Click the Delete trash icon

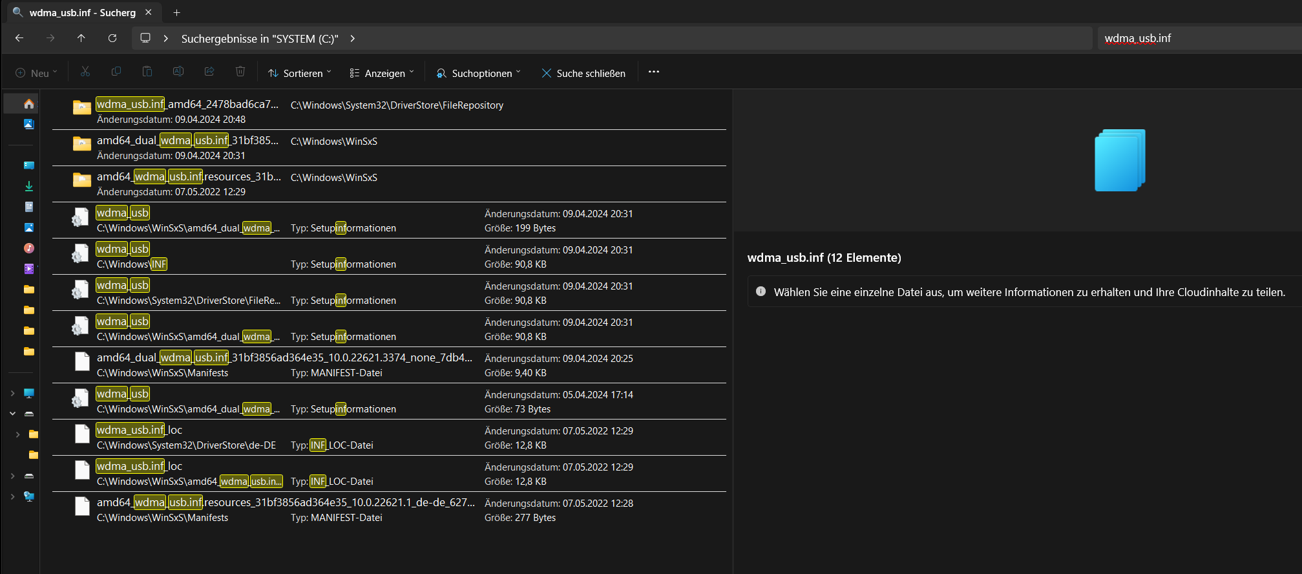(x=240, y=72)
